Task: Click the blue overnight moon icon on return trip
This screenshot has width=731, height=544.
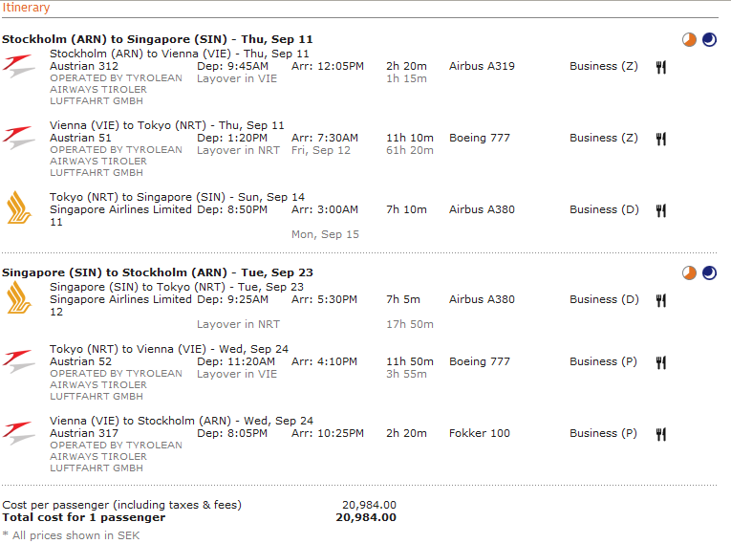Action: coord(709,272)
